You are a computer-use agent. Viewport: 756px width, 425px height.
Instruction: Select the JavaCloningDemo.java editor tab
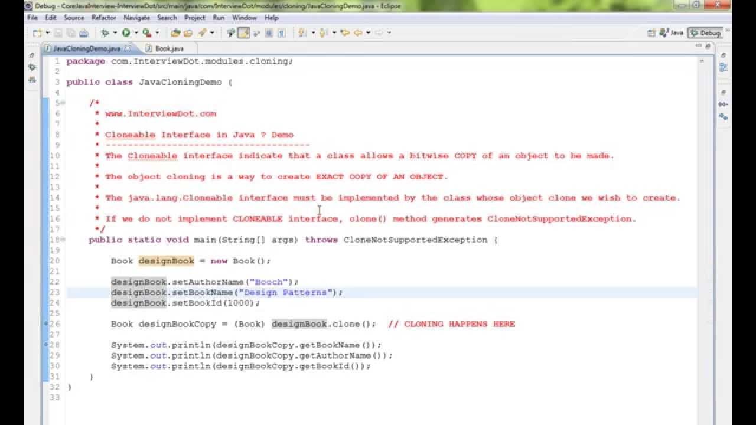pos(87,49)
